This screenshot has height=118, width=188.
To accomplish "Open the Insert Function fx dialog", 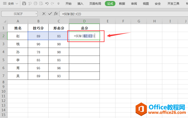I will (x=56, y=13).
